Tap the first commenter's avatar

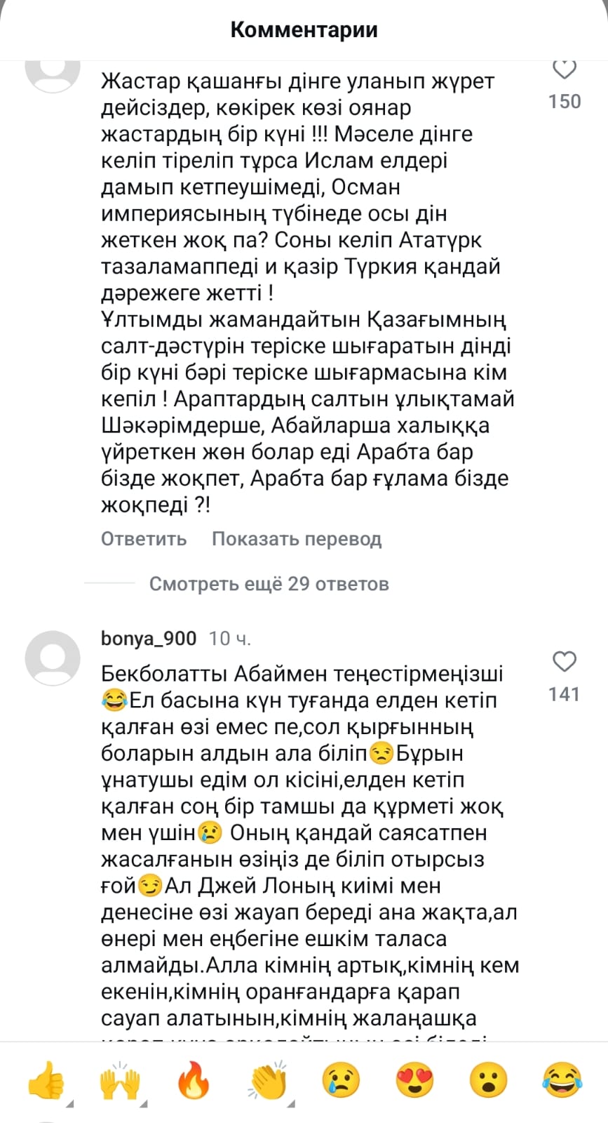pyautogui.click(x=53, y=74)
